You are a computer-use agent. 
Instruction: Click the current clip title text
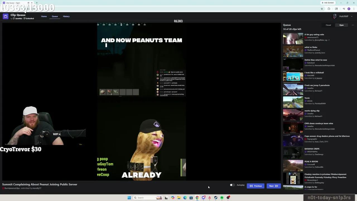(x=40, y=184)
